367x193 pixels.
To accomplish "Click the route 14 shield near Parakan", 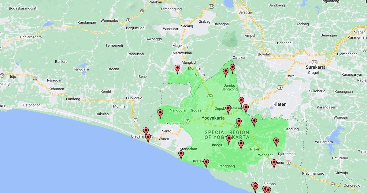I will point(211,6).
